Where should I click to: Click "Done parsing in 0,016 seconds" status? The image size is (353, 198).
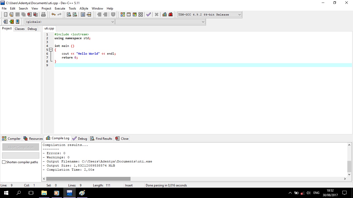coord(166,185)
